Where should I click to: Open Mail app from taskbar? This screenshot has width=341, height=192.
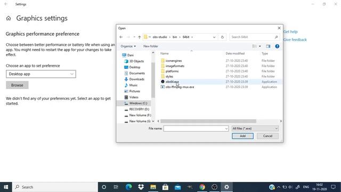(x=177, y=187)
